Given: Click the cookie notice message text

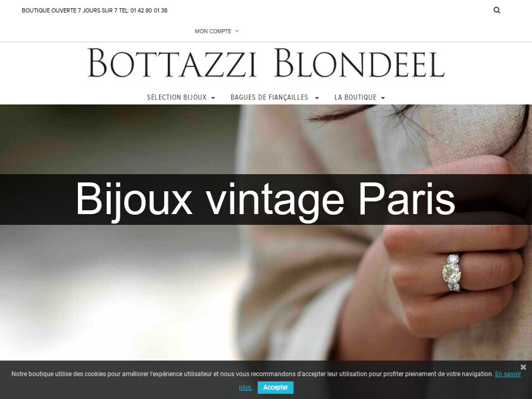Looking at the screenshot, I should pos(252,374).
